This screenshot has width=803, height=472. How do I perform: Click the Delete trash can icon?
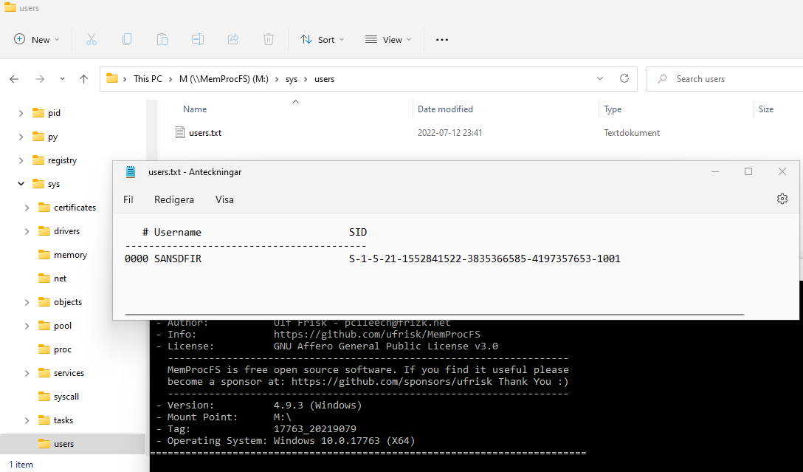tap(269, 40)
